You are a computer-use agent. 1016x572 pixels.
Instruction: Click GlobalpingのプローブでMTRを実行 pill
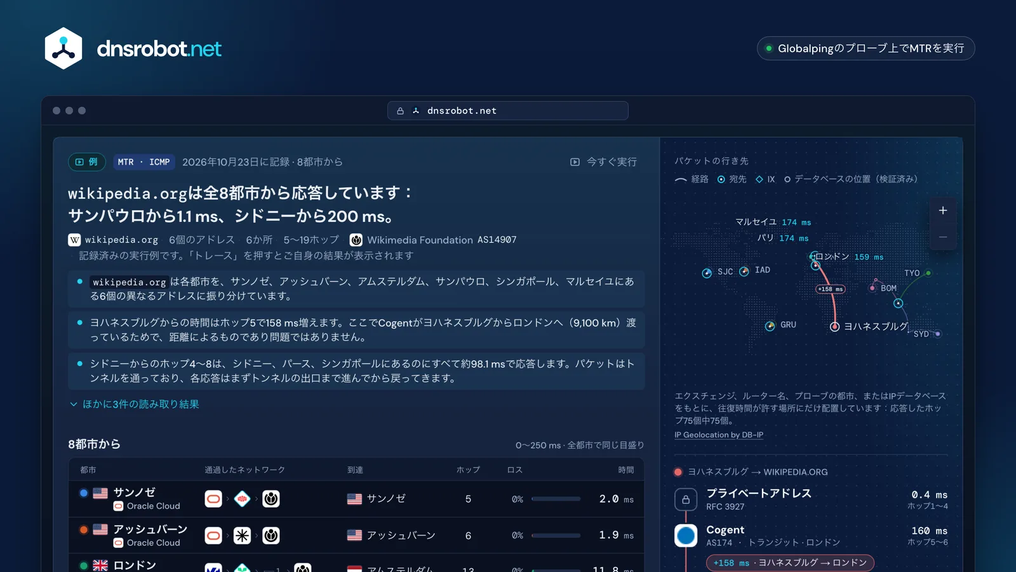tap(866, 48)
